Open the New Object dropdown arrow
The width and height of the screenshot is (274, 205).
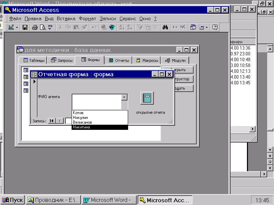tap(207, 27)
